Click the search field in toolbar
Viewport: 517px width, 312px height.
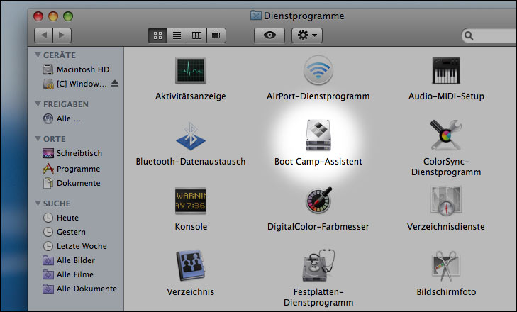[x=489, y=35]
